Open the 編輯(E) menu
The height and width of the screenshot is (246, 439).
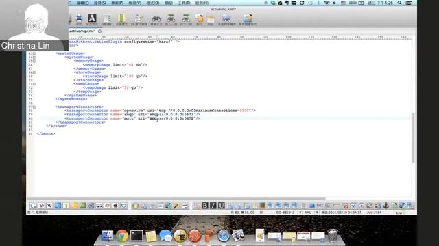(x=82, y=3)
